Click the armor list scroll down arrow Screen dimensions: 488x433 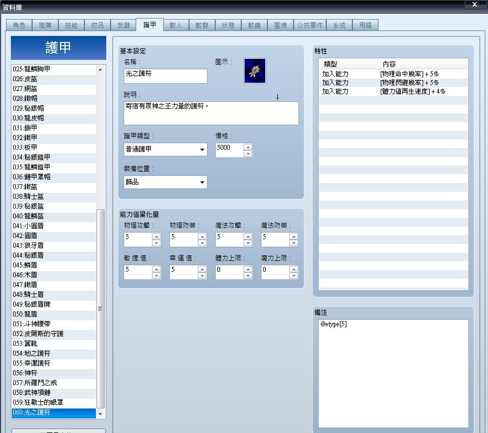click(101, 414)
